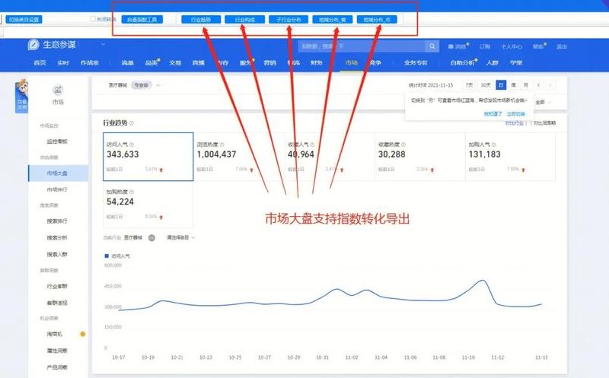
Task: Open the 消息 message icon
Action: [451, 46]
